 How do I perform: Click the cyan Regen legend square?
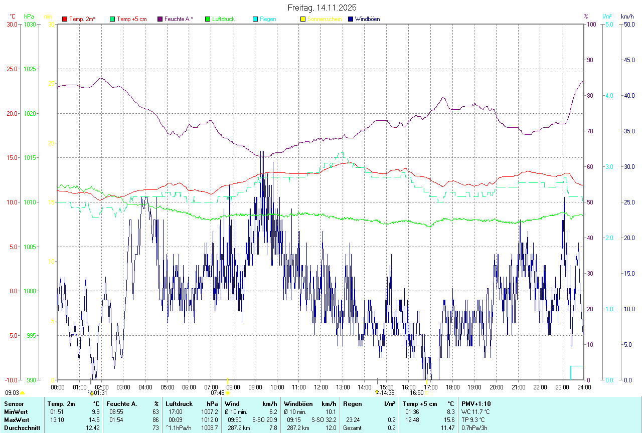pyautogui.click(x=255, y=19)
